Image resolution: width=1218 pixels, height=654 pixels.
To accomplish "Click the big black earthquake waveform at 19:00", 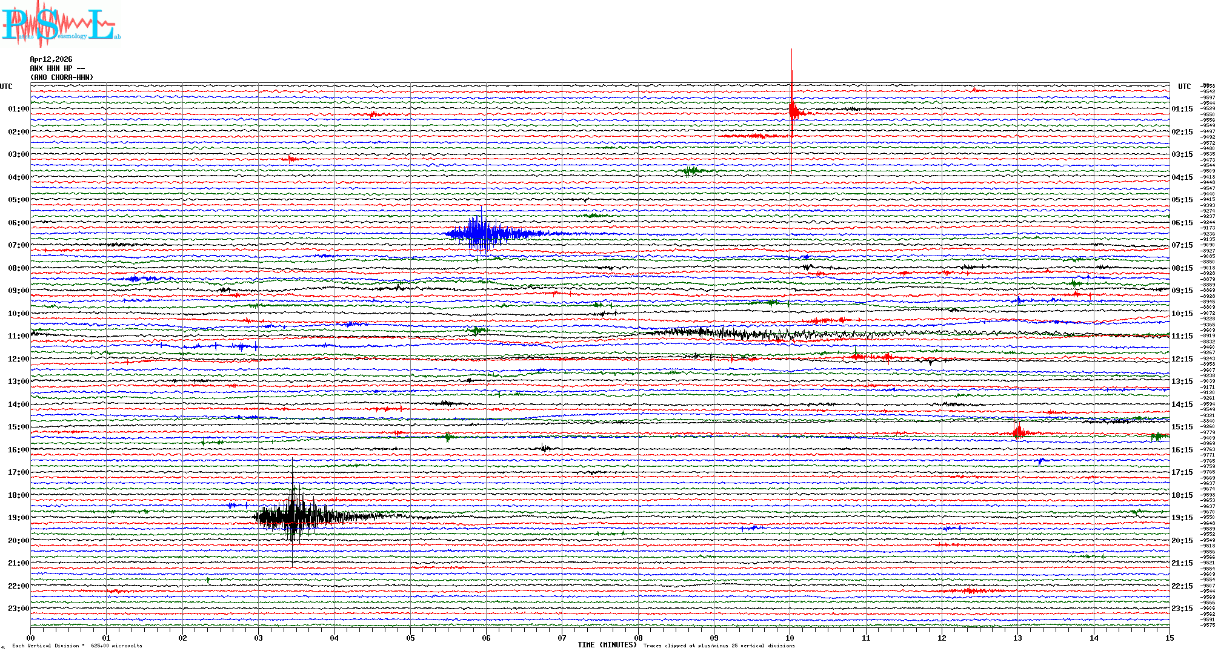I will (293, 517).
